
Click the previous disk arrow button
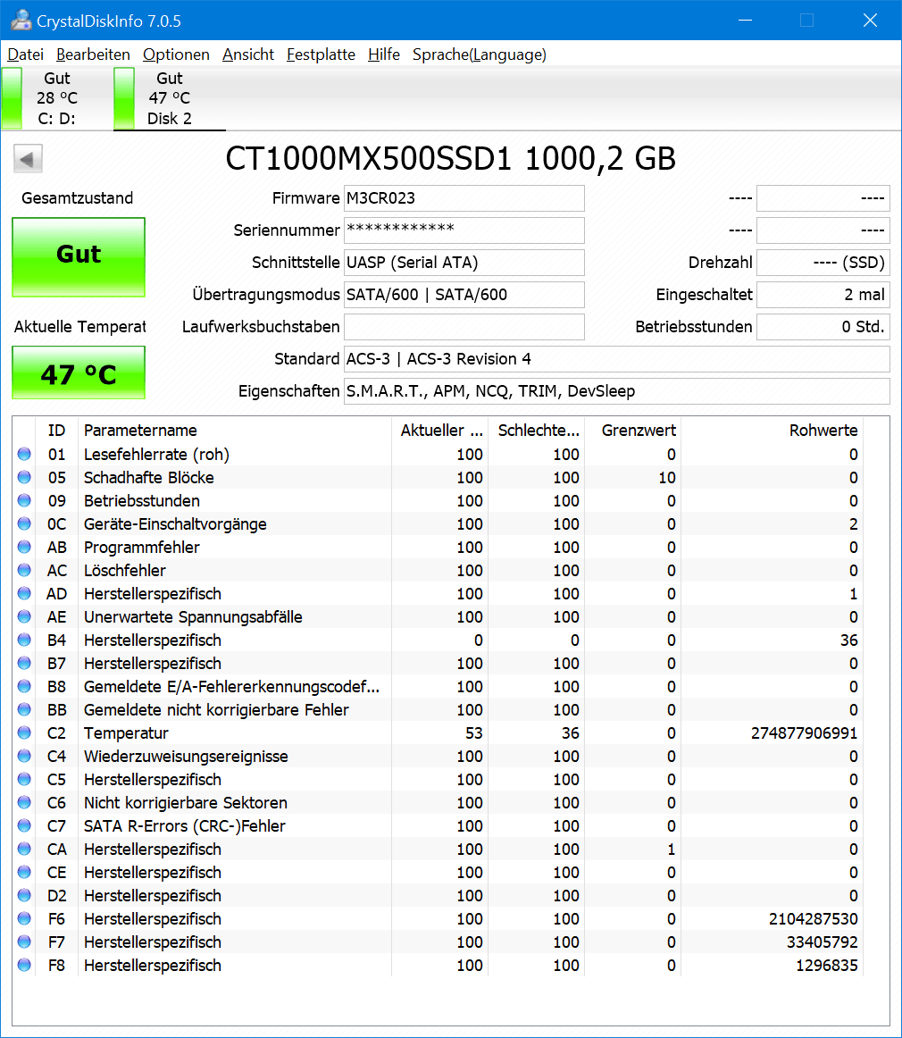coord(28,159)
